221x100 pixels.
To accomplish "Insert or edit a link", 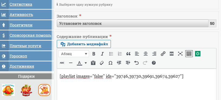I will pos(163,54).
